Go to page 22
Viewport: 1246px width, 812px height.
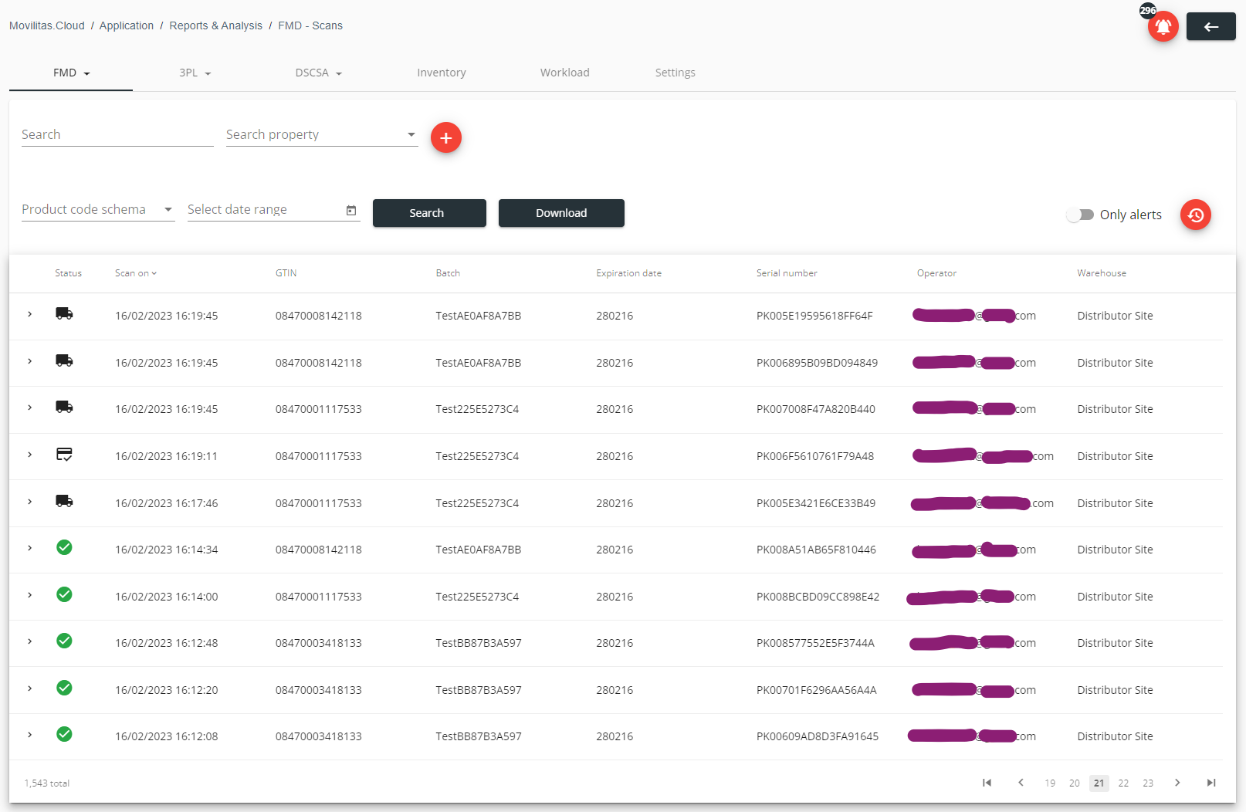(1123, 783)
